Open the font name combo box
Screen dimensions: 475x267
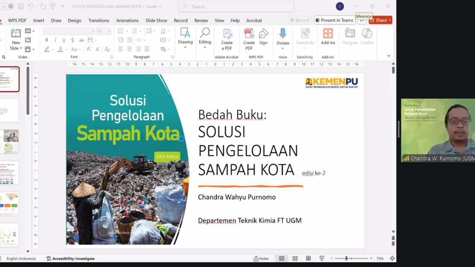pos(69,31)
